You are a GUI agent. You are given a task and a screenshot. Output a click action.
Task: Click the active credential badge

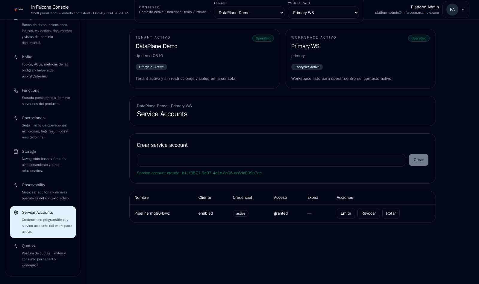(x=241, y=213)
